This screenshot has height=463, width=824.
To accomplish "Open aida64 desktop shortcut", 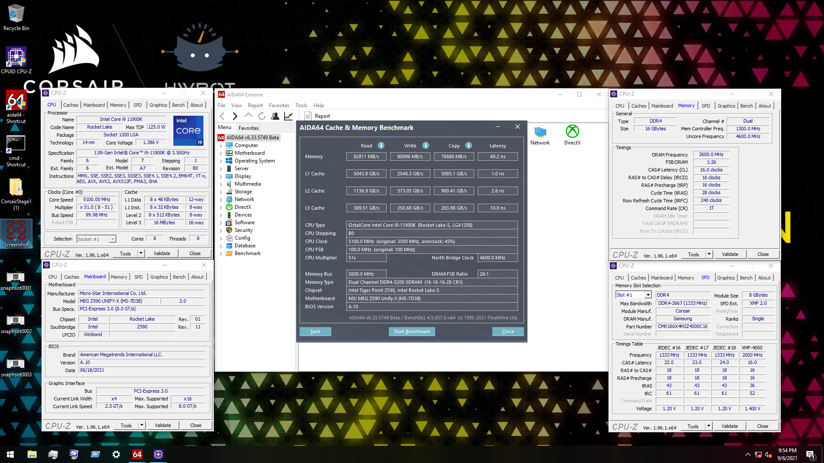I will pos(16,106).
